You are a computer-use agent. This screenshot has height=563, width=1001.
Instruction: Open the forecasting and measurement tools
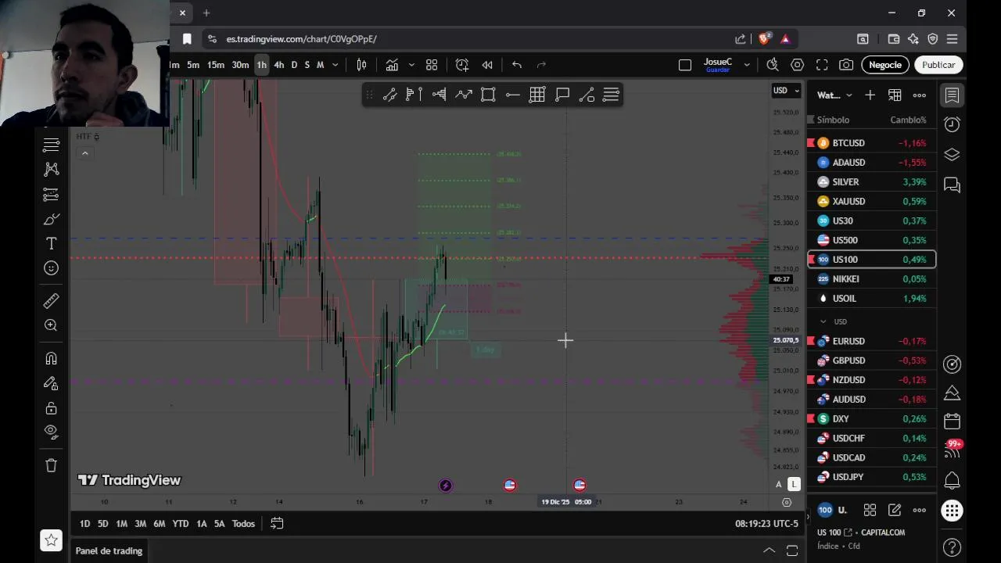(x=51, y=195)
